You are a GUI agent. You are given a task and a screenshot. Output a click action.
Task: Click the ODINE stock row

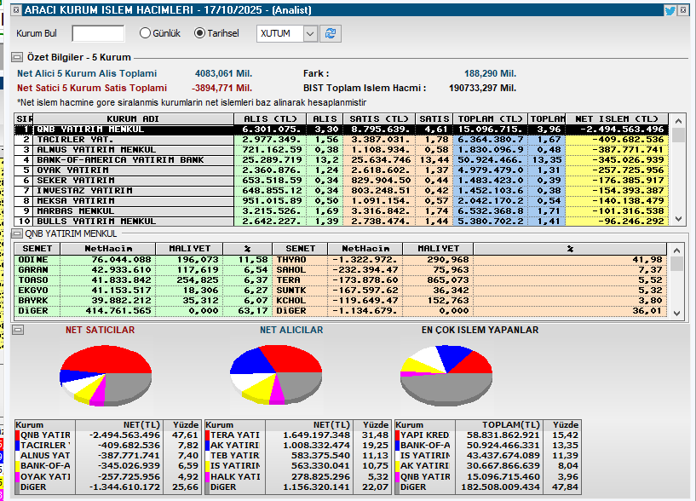(x=143, y=260)
